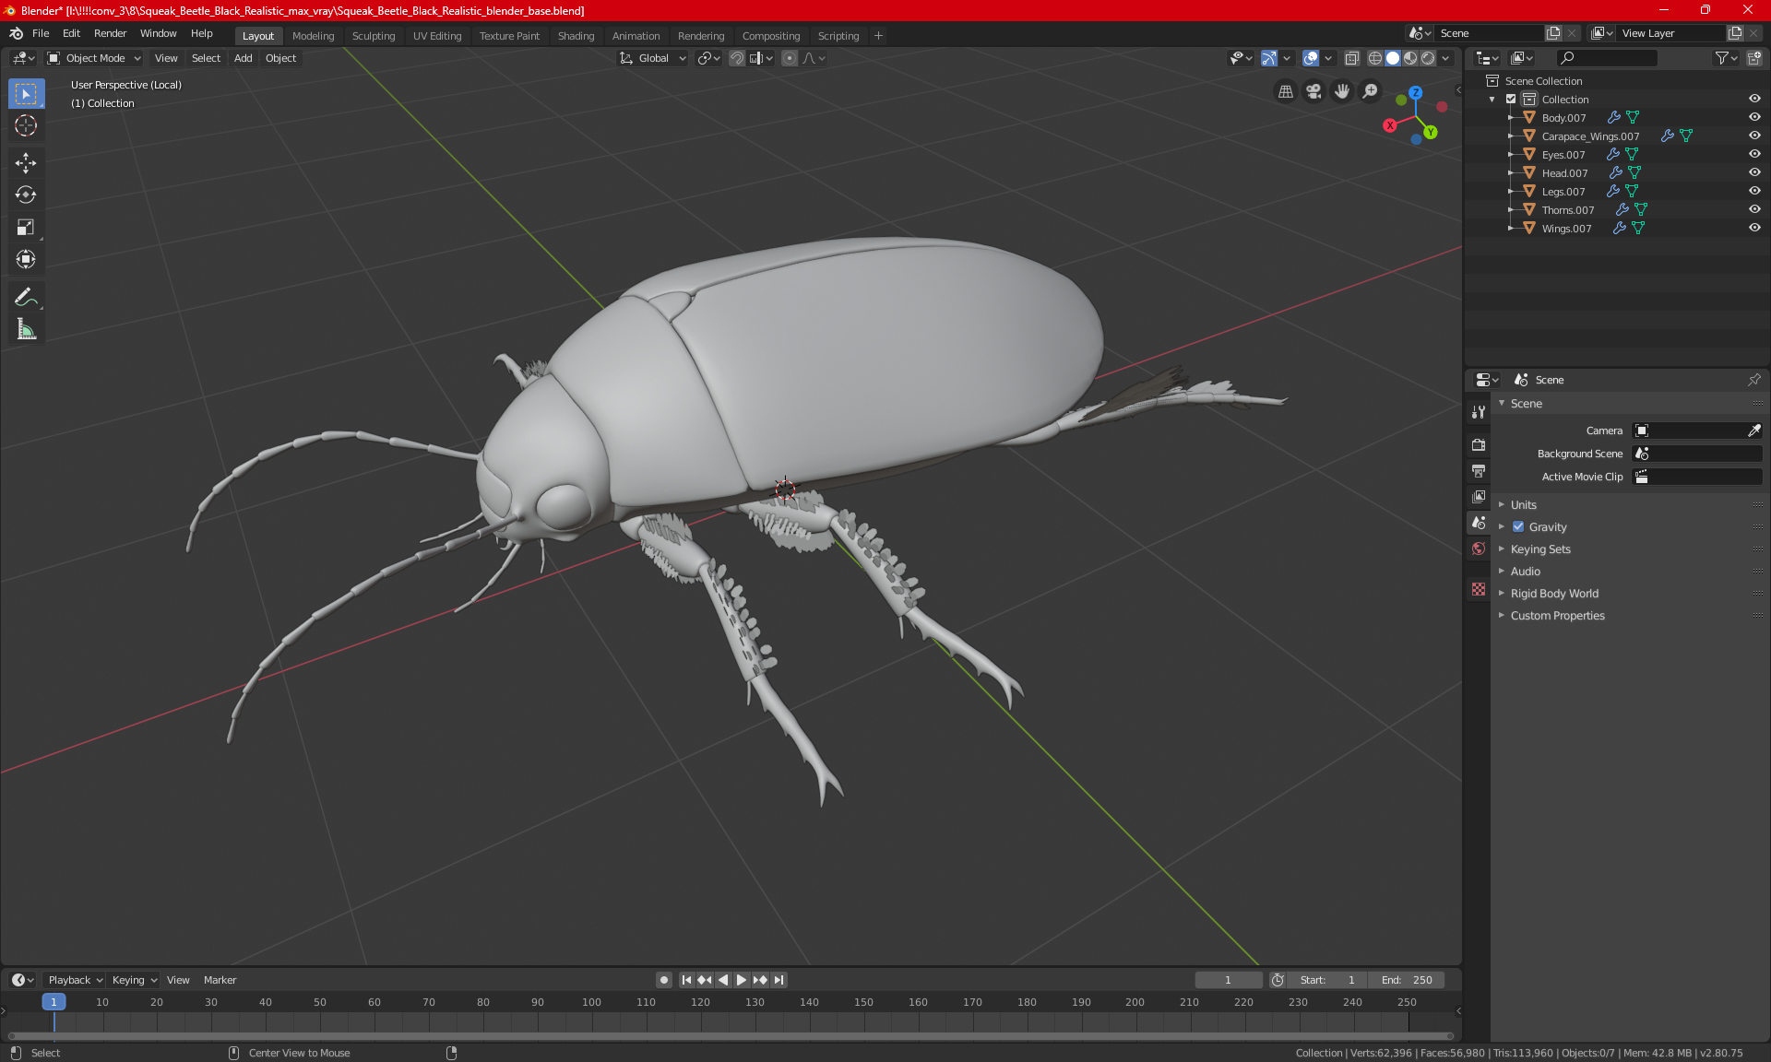Open the Keying dropdown in timeline
Viewport: 1771px width, 1062px height.
135,980
